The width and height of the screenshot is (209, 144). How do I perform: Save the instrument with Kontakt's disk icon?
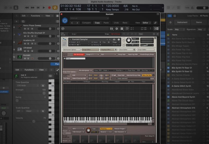tap(112, 29)
